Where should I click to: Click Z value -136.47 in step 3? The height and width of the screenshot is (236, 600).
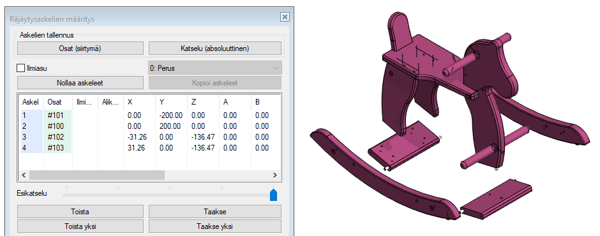tap(203, 137)
